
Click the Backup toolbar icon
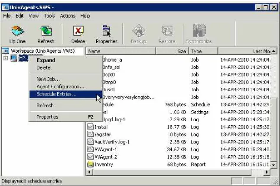(139, 31)
